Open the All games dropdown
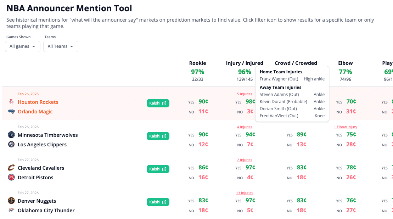The width and height of the screenshot is (393, 219). (x=22, y=46)
